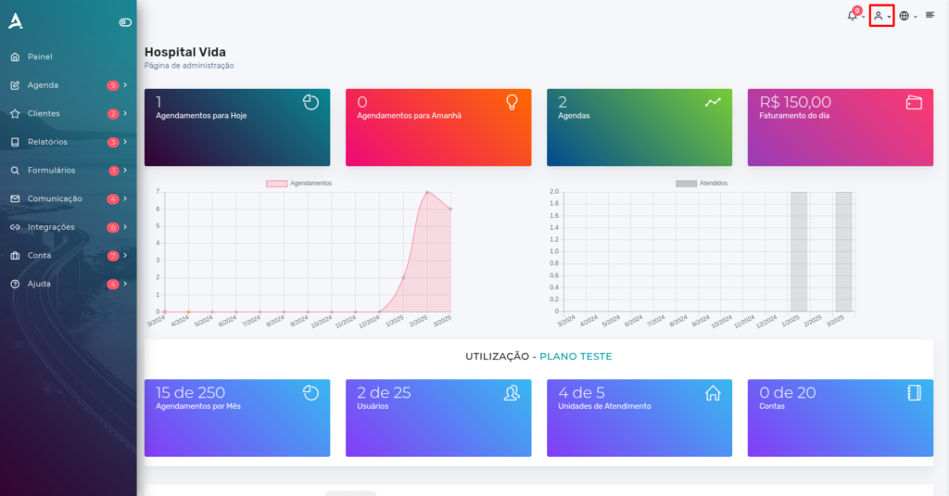Open the Usuários usage card
This screenshot has height=496, width=949.
(x=438, y=418)
